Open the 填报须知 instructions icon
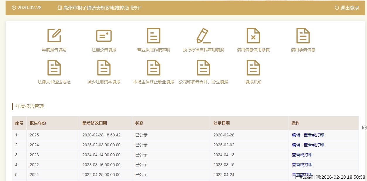 click(253, 68)
